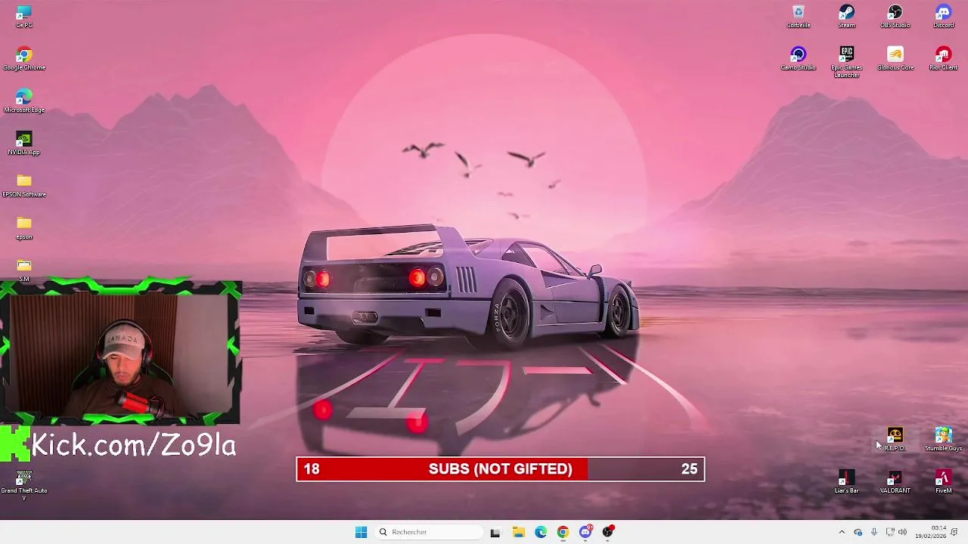This screenshot has width=968, height=544.
Task: Open Discord from the taskbar
Action: pos(585,532)
